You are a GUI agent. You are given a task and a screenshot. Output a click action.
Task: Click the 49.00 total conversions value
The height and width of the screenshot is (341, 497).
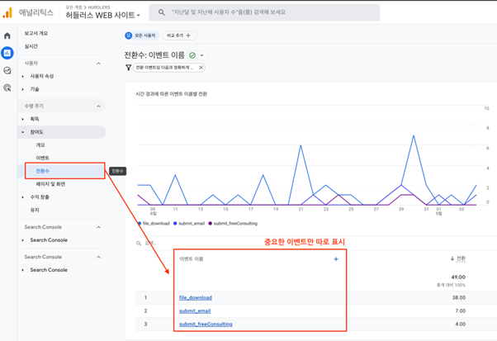(458, 277)
